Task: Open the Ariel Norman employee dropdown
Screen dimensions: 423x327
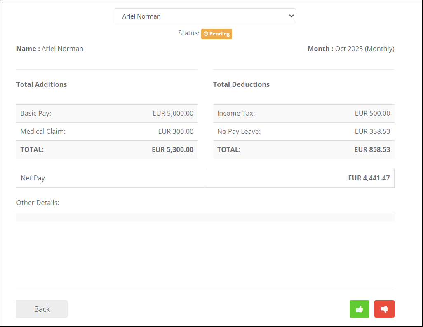Action: (205, 16)
